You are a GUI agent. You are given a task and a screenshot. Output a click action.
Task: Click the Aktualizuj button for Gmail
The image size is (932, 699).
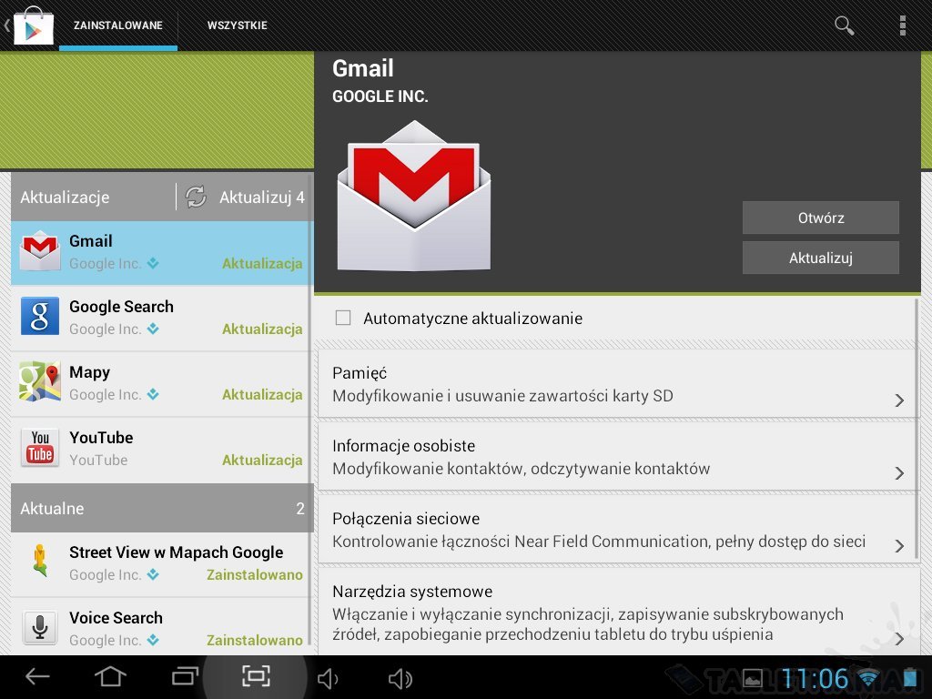coord(820,258)
